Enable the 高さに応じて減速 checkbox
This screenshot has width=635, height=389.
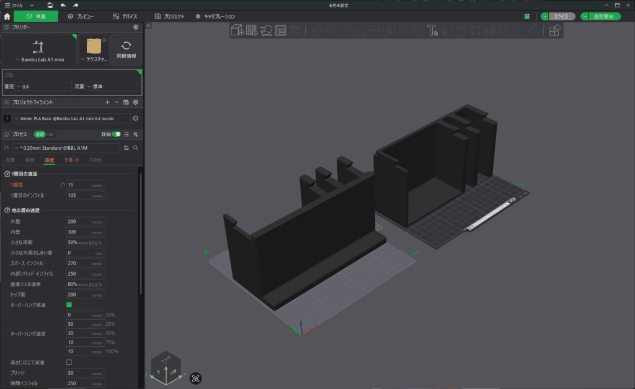[x=69, y=362]
